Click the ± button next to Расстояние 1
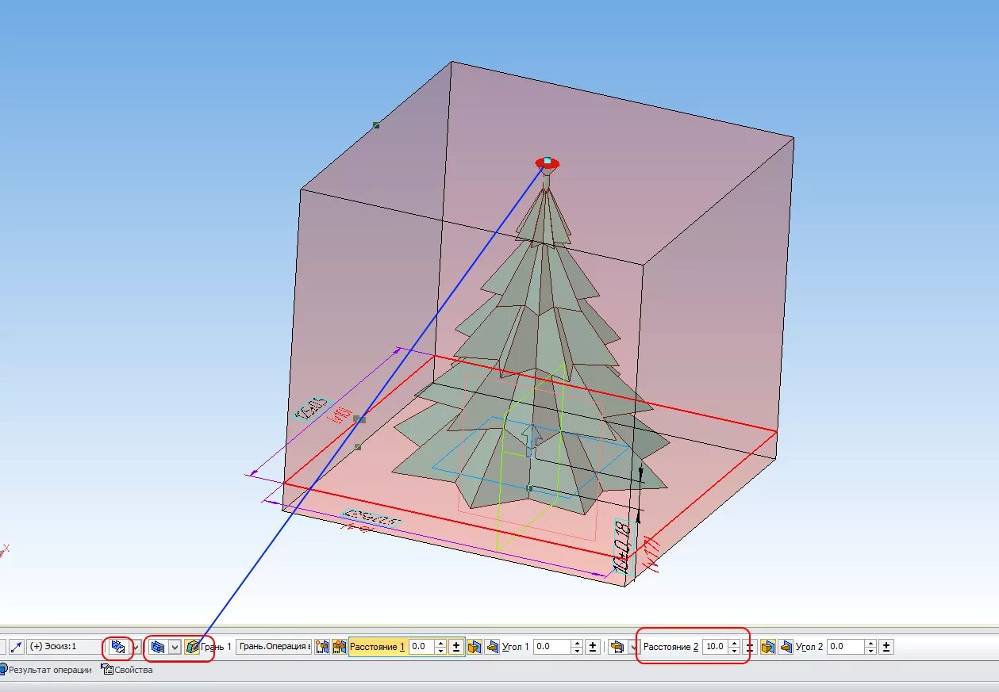Image resolution: width=999 pixels, height=692 pixels. (456, 647)
